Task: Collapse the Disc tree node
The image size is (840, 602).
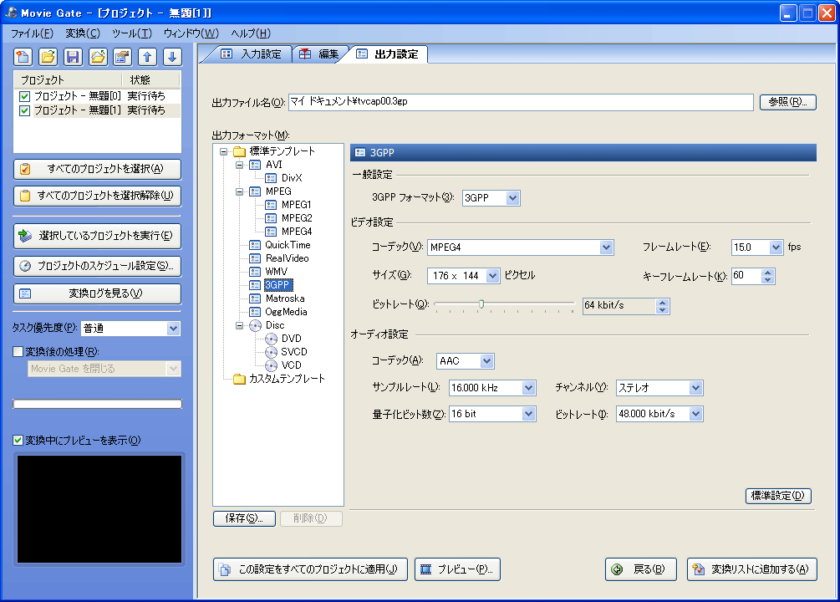Action: 240,325
